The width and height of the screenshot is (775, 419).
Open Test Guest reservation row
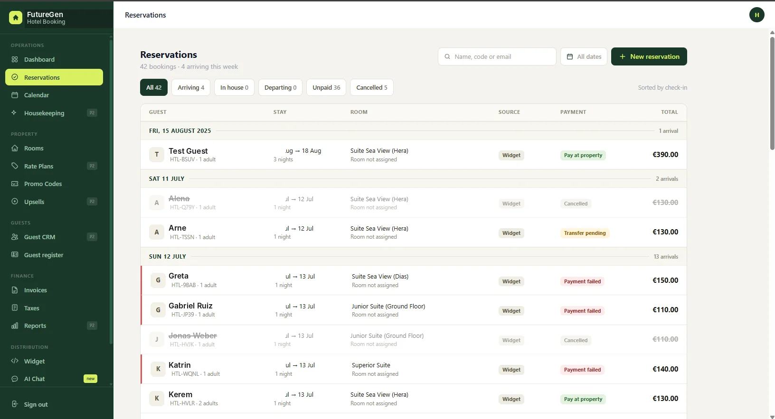(x=414, y=155)
